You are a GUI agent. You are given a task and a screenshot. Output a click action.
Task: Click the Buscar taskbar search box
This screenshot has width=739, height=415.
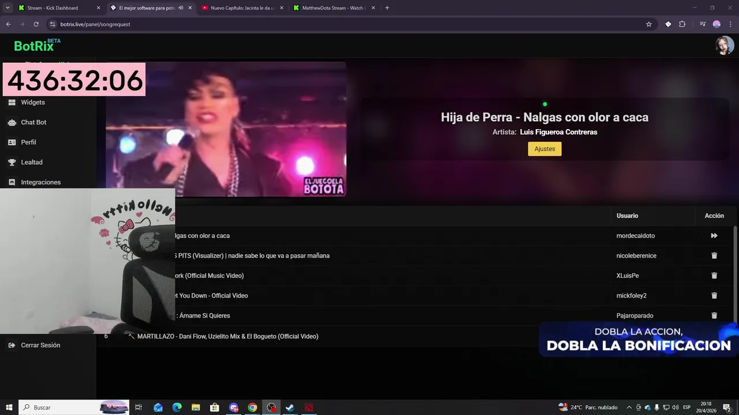[74, 408]
